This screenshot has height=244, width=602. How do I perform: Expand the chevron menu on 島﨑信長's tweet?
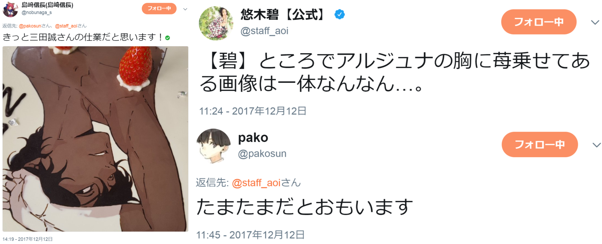tap(185, 9)
